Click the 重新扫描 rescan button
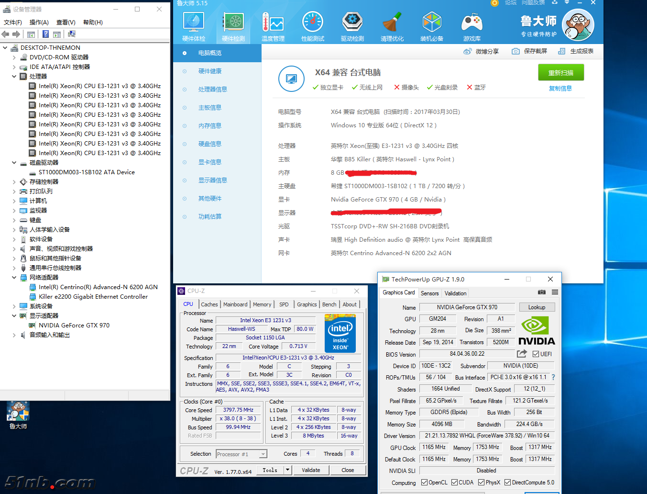This screenshot has height=494, width=647. pos(560,73)
